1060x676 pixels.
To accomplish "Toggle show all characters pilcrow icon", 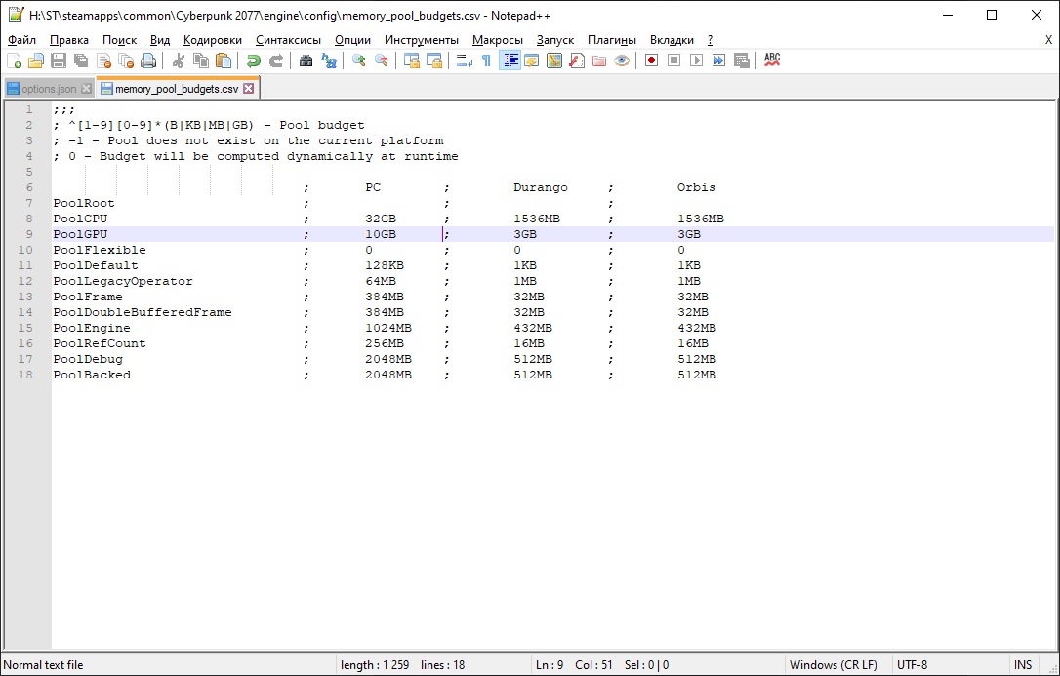I will (x=487, y=60).
